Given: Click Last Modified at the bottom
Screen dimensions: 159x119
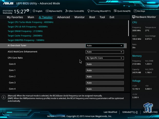Looking at the screenshot, I should click(x=110, y=112).
